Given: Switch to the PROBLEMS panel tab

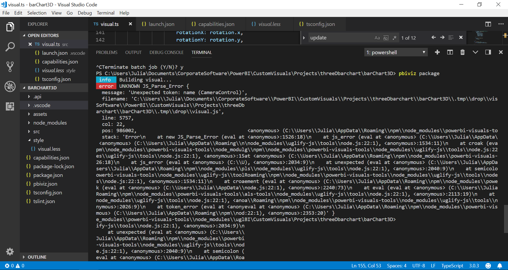Looking at the screenshot, I should tap(107, 52).
